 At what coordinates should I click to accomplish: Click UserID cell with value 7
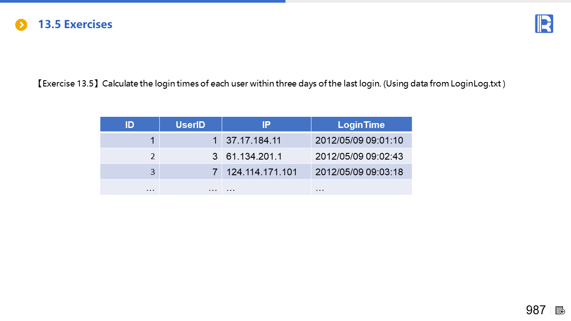(x=215, y=172)
